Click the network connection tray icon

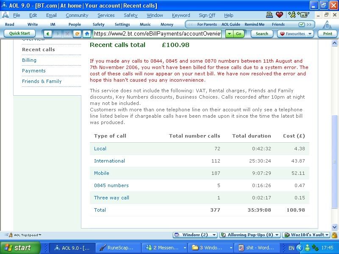click(315, 248)
